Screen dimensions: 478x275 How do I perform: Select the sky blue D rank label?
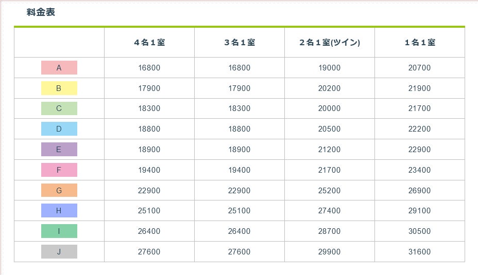point(59,129)
